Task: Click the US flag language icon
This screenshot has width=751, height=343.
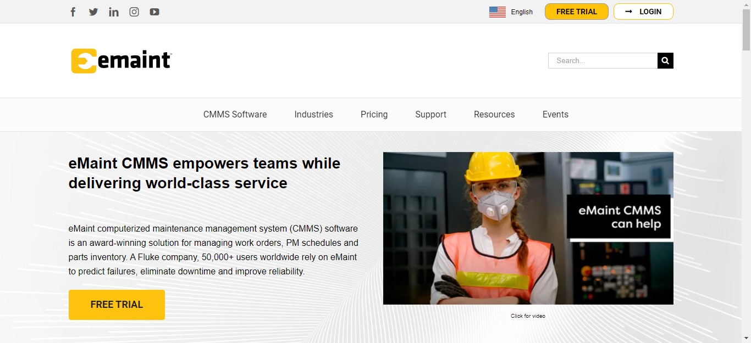Action: (498, 12)
